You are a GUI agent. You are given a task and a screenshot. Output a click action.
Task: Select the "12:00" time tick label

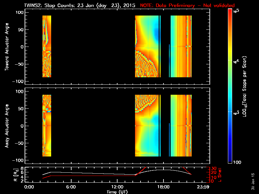point(117,187)
